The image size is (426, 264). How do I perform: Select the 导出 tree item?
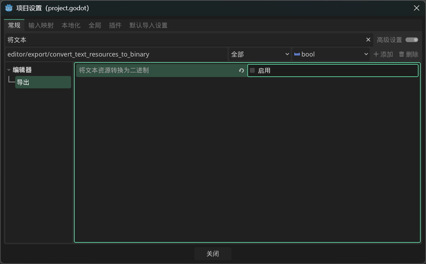click(43, 82)
